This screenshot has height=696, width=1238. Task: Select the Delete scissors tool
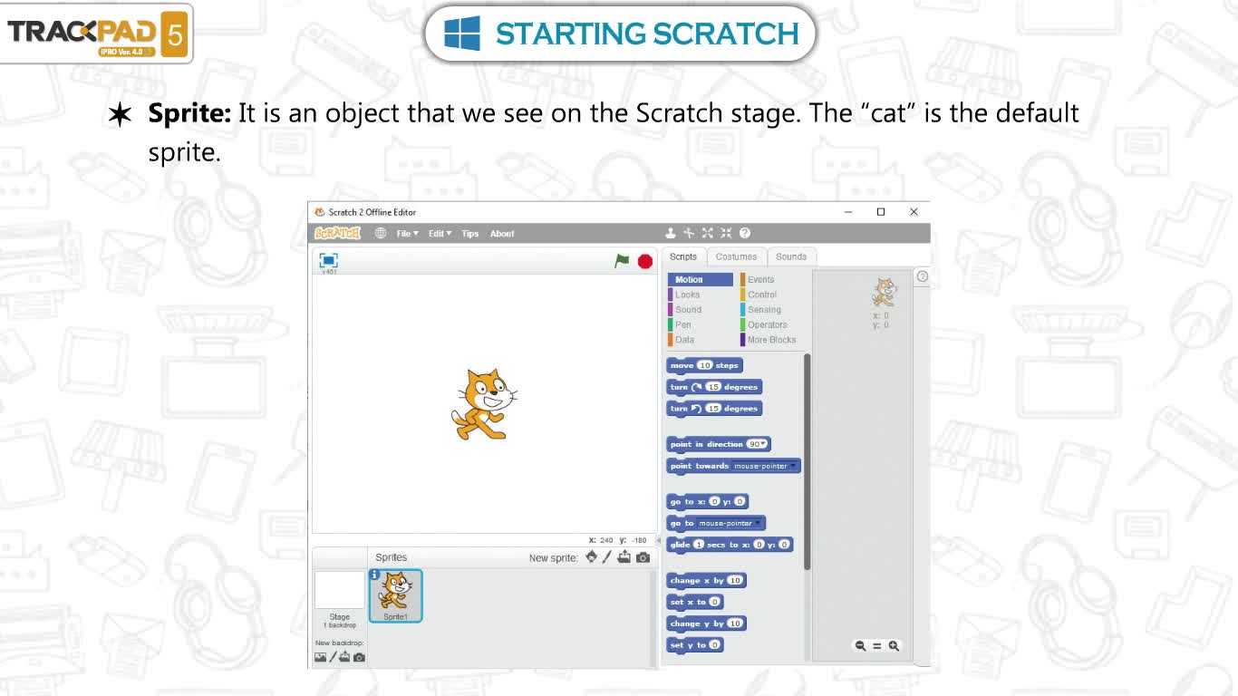[x=689, y=233]
